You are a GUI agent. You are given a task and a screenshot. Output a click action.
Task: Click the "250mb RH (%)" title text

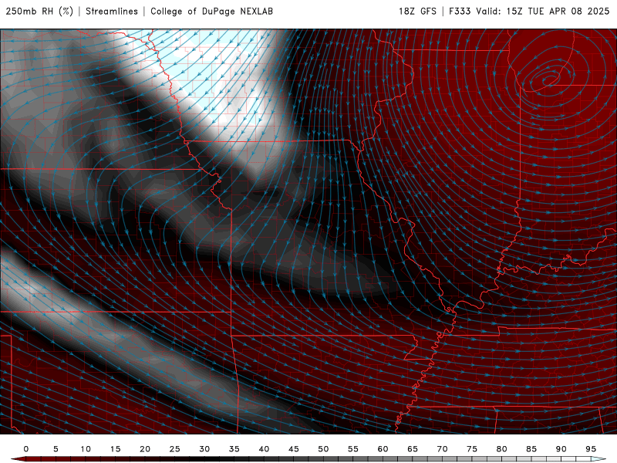coord(40,12)
